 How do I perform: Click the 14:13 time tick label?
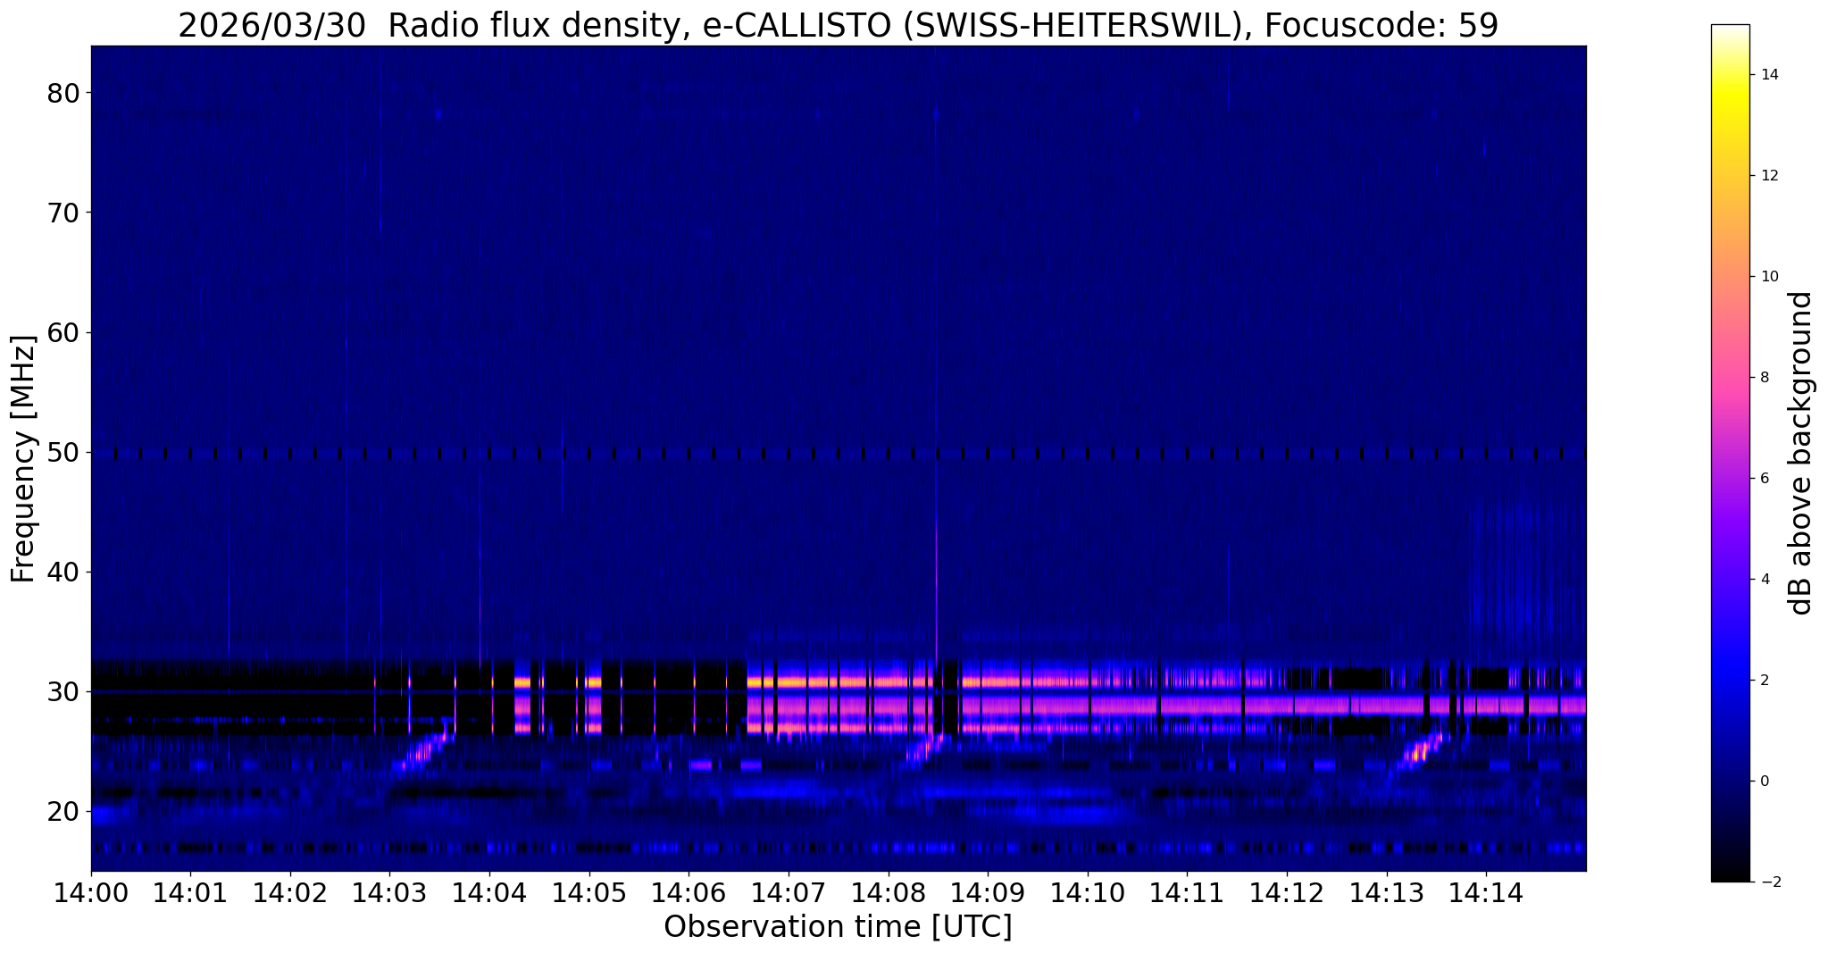(x=1387, y=892)
